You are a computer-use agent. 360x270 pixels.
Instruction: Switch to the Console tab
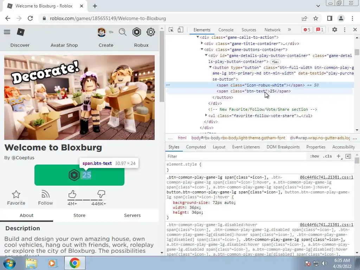pos(226,30)
